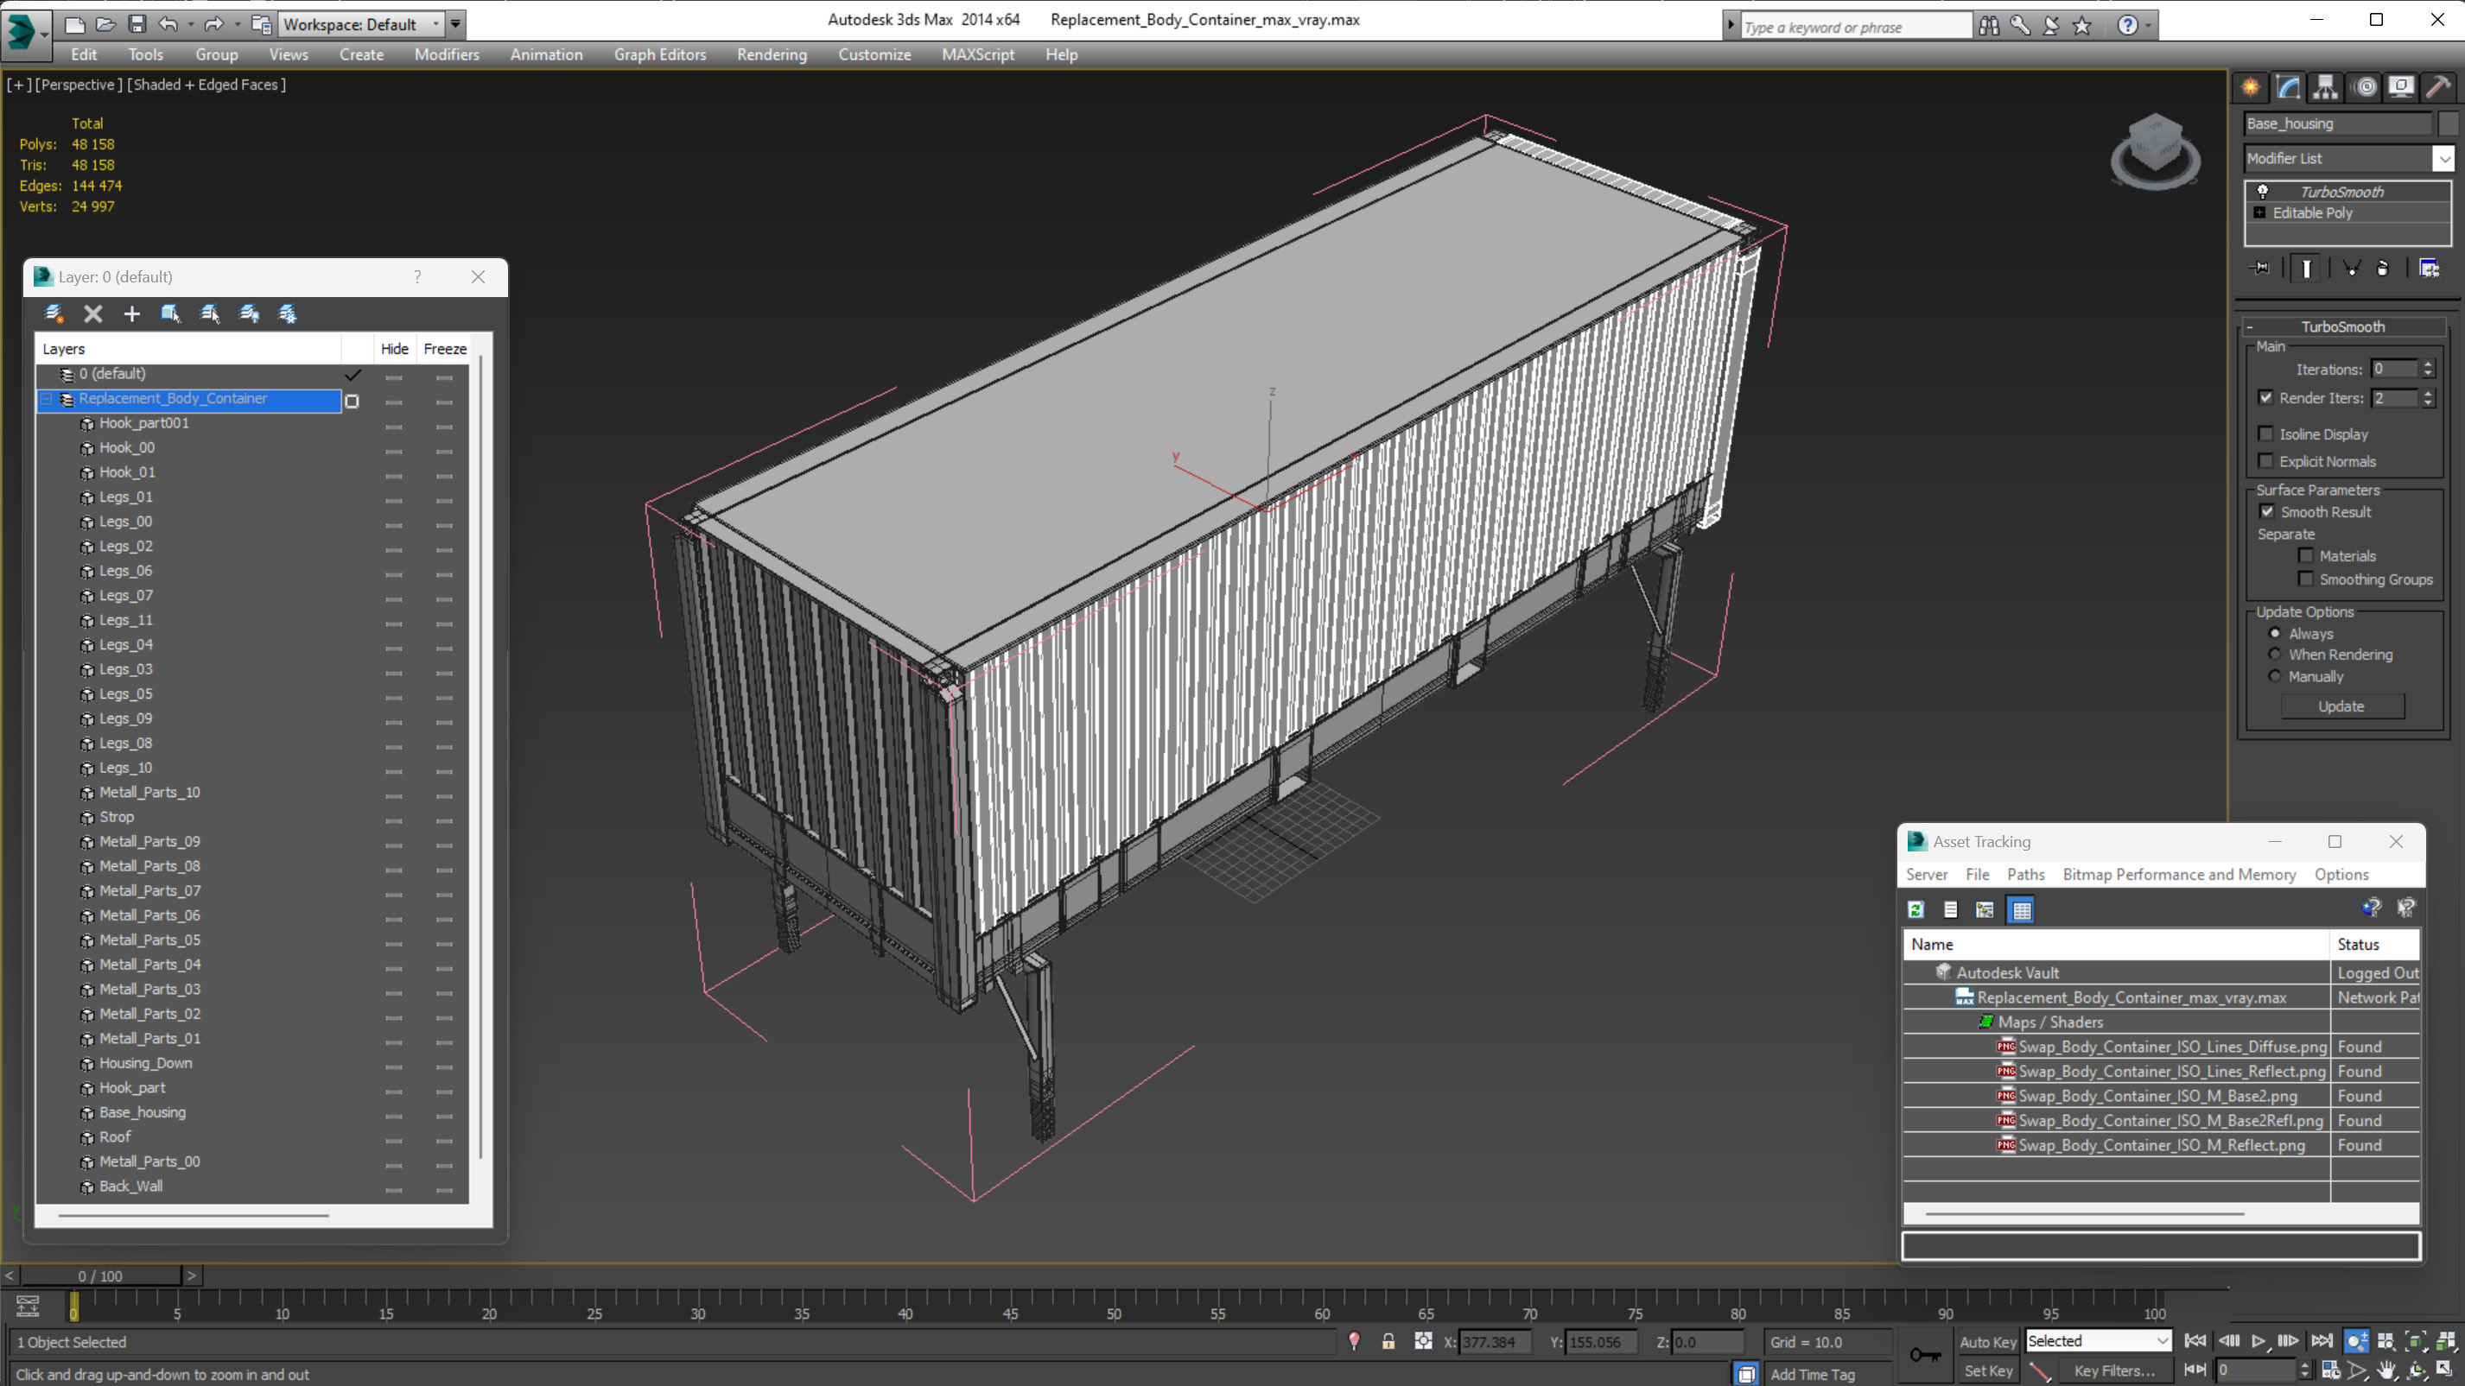Screen dimensions: 2465x1386
Task: Open the Hierarchy command panel tab
Action: coord(2325,87)
